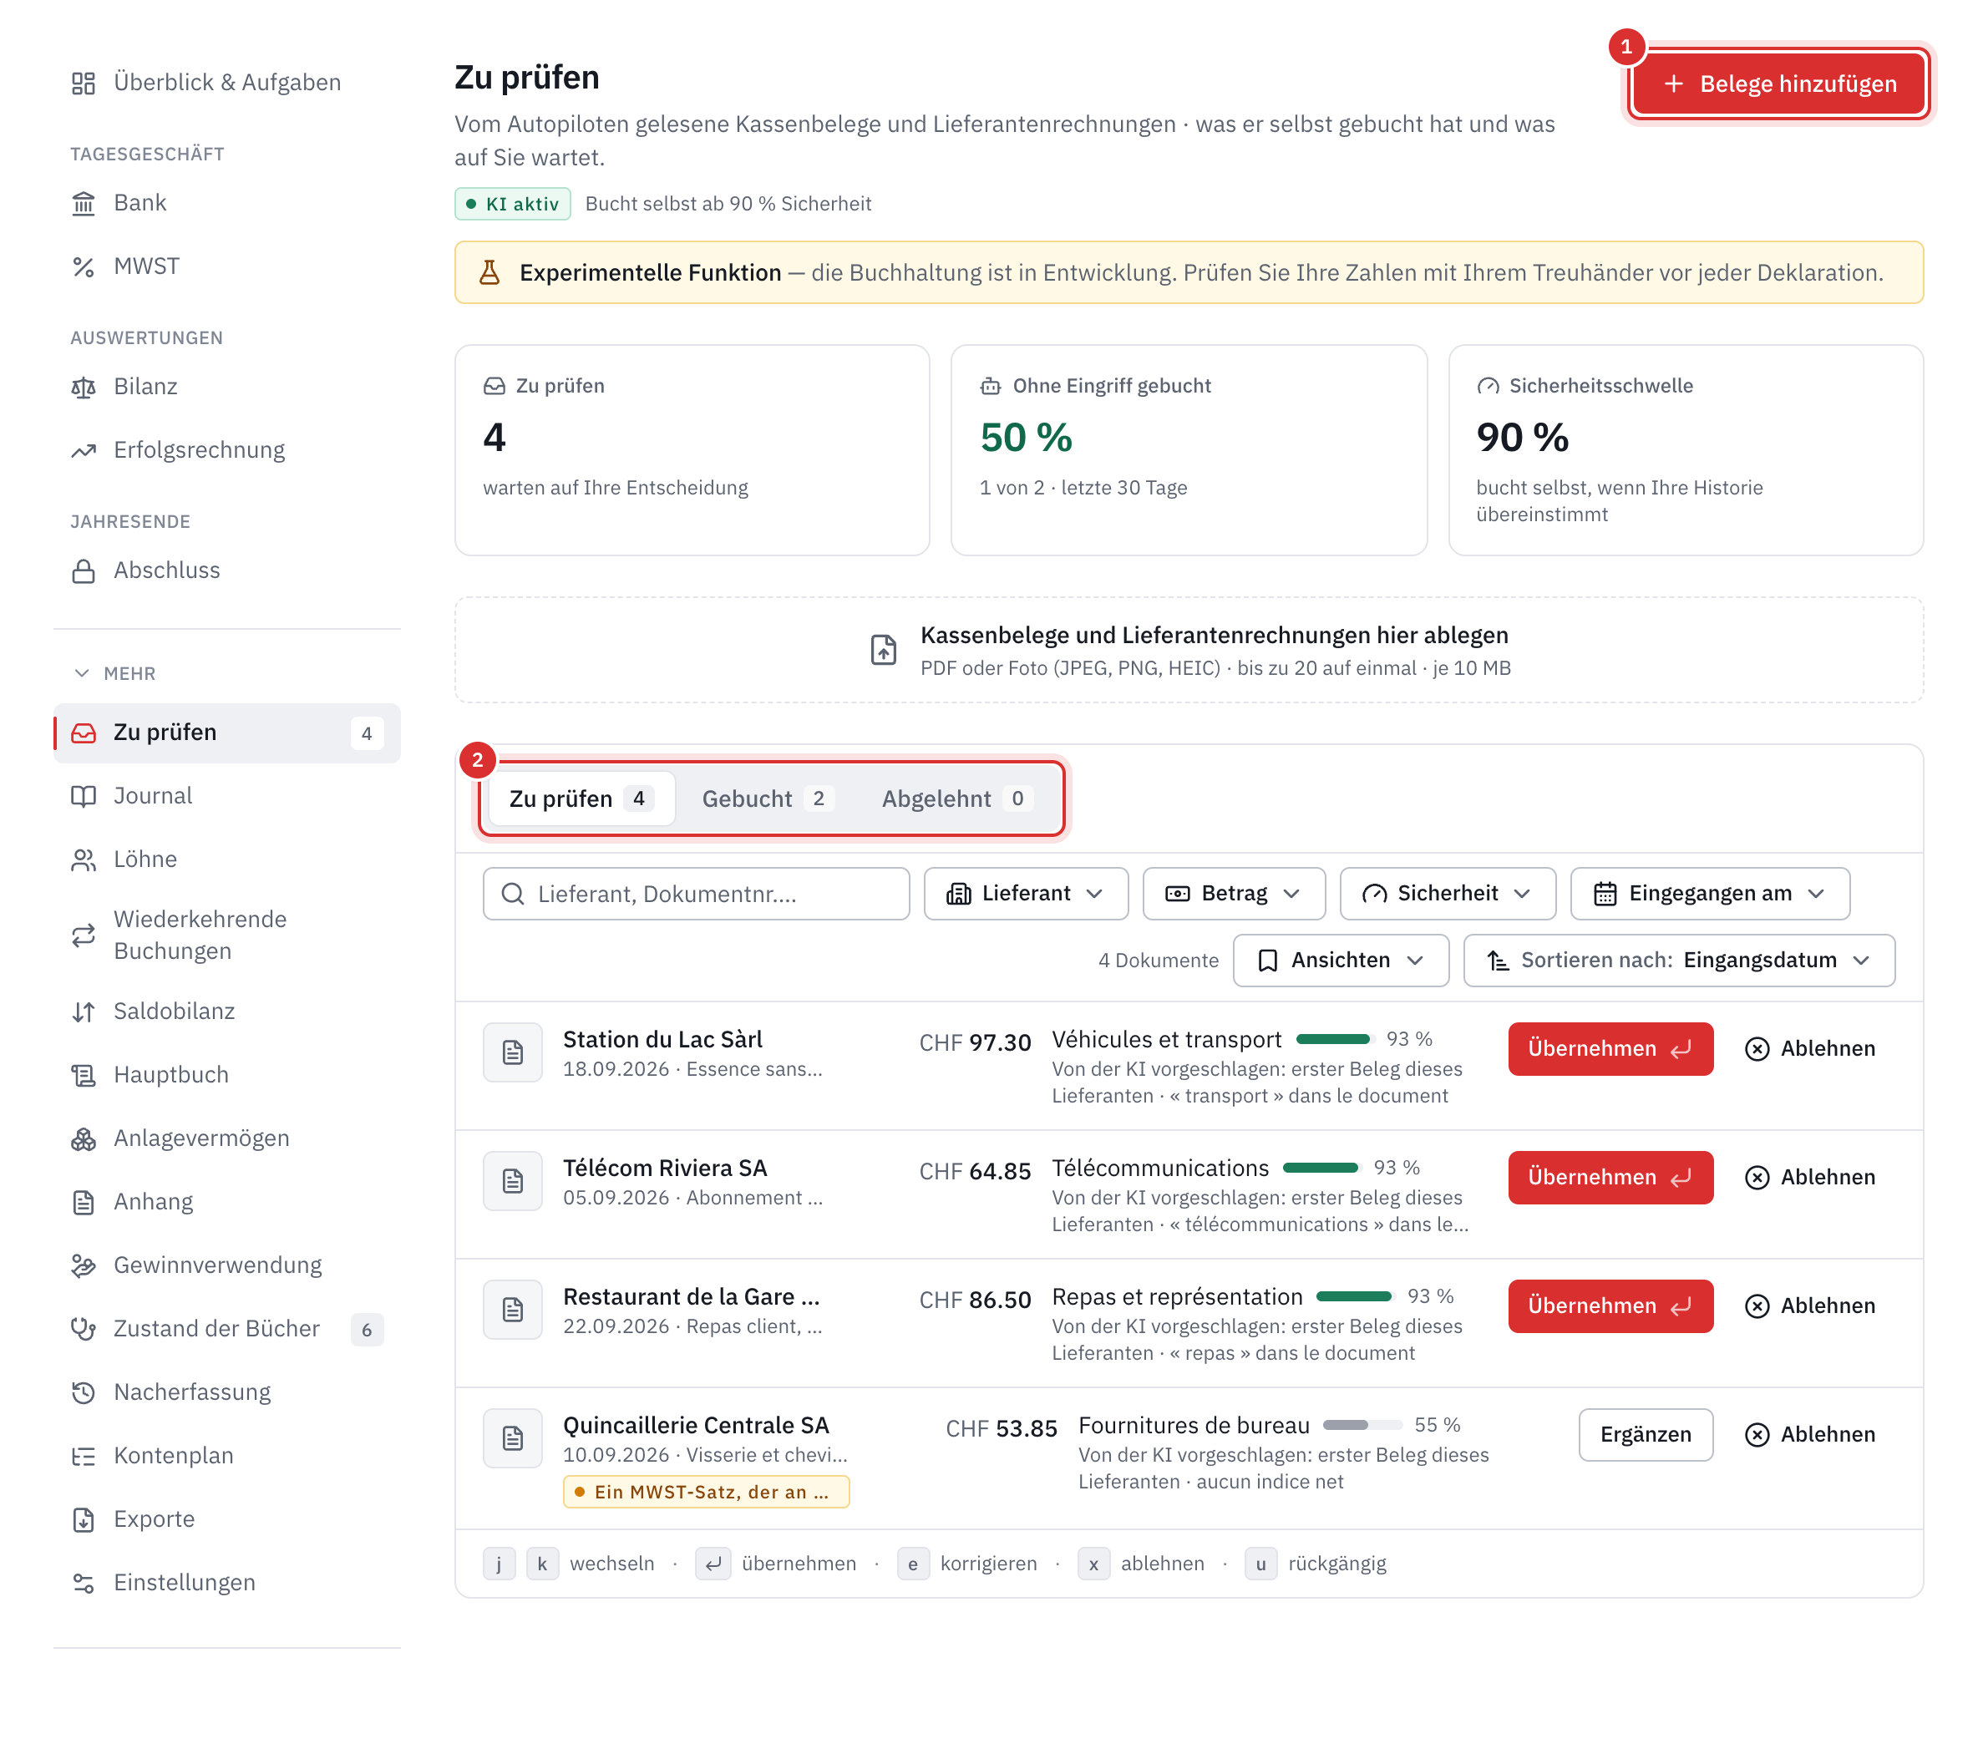Click the Bank building icon
The width and height of the screenshot is (1978, 1744).
pyautogui.click(x=84, y=203)
